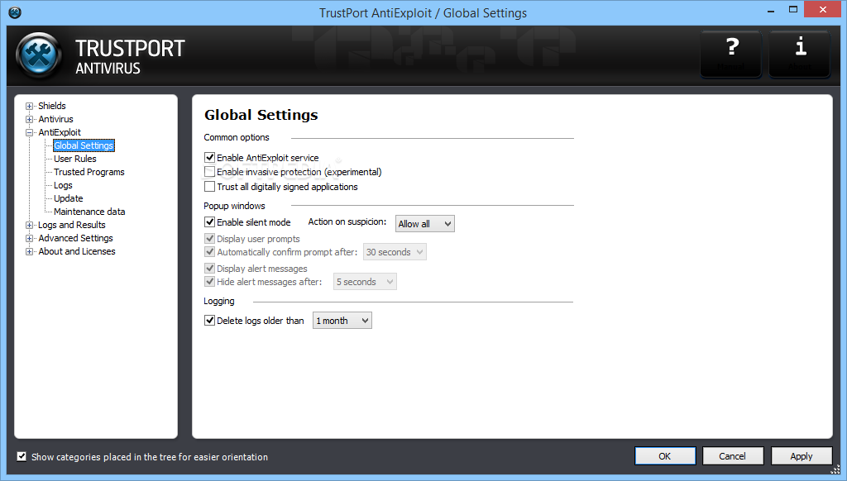The width and height of the screenshot is (847, 481).
Task: Collapse the AntiExploit tree node
Action: pos(29,132)
